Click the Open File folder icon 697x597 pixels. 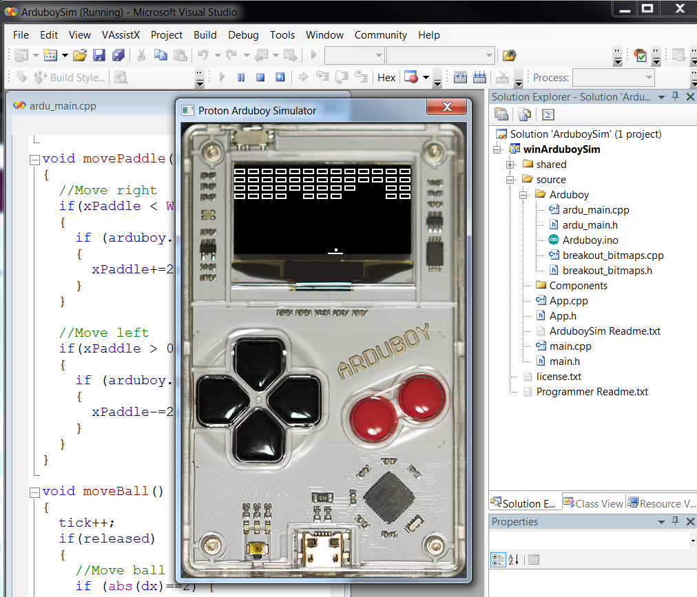[80, 55]
